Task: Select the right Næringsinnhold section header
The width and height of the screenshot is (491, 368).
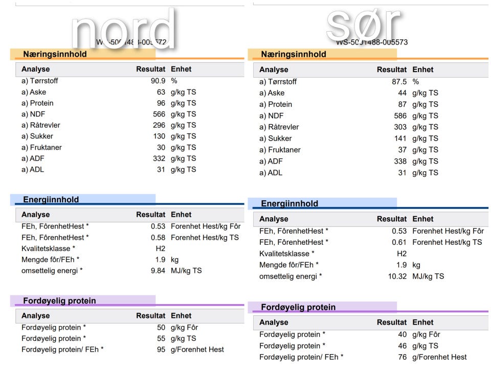Action: click(294, 54)
